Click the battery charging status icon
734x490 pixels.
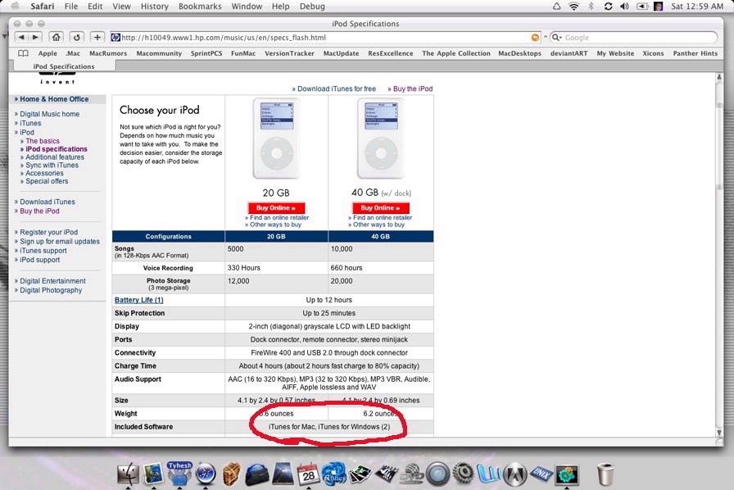(x=642, y=7)
